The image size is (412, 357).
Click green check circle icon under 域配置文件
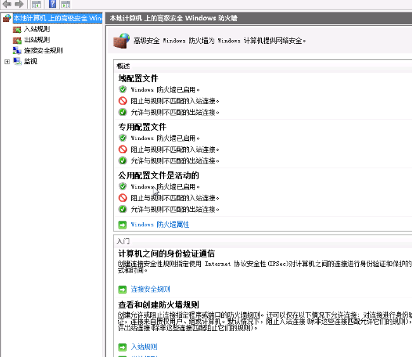tap(122, 112)
